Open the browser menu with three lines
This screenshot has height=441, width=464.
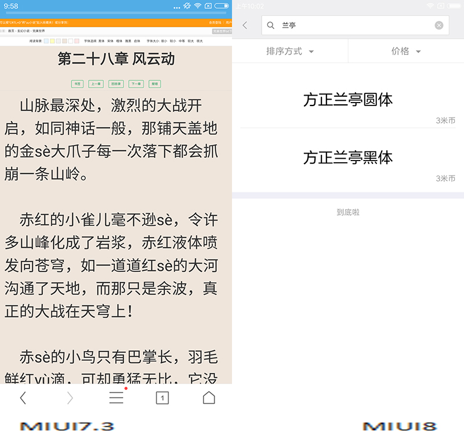[117, 398]
